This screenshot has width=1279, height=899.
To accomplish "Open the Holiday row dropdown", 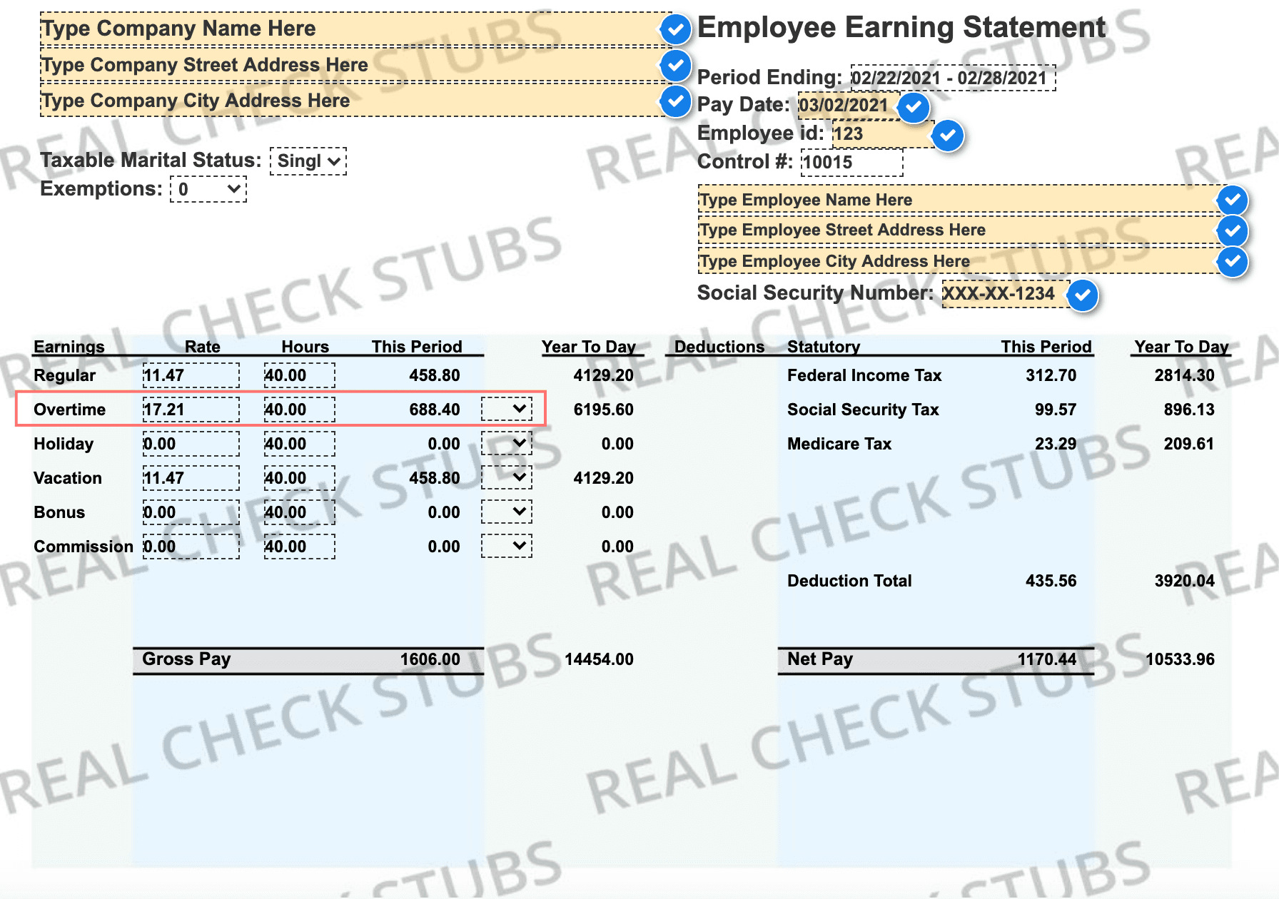I will tap(507, 443).
